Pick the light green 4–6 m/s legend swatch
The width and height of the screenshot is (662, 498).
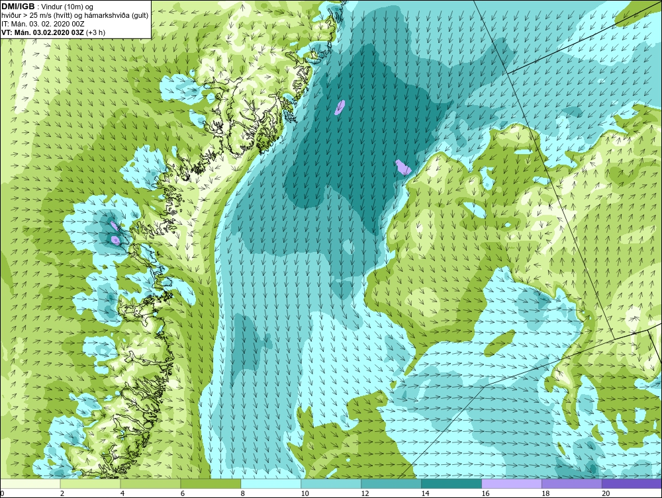(x=150, y=483)
